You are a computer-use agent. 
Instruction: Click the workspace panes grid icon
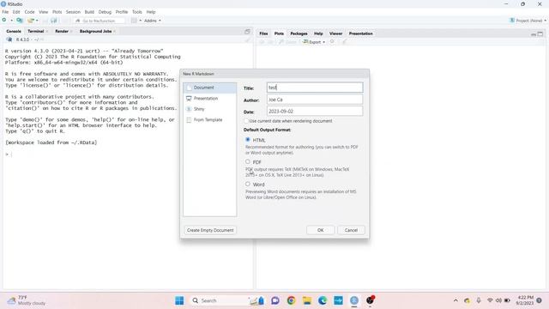pyautogui.click(x=134, y=21)
